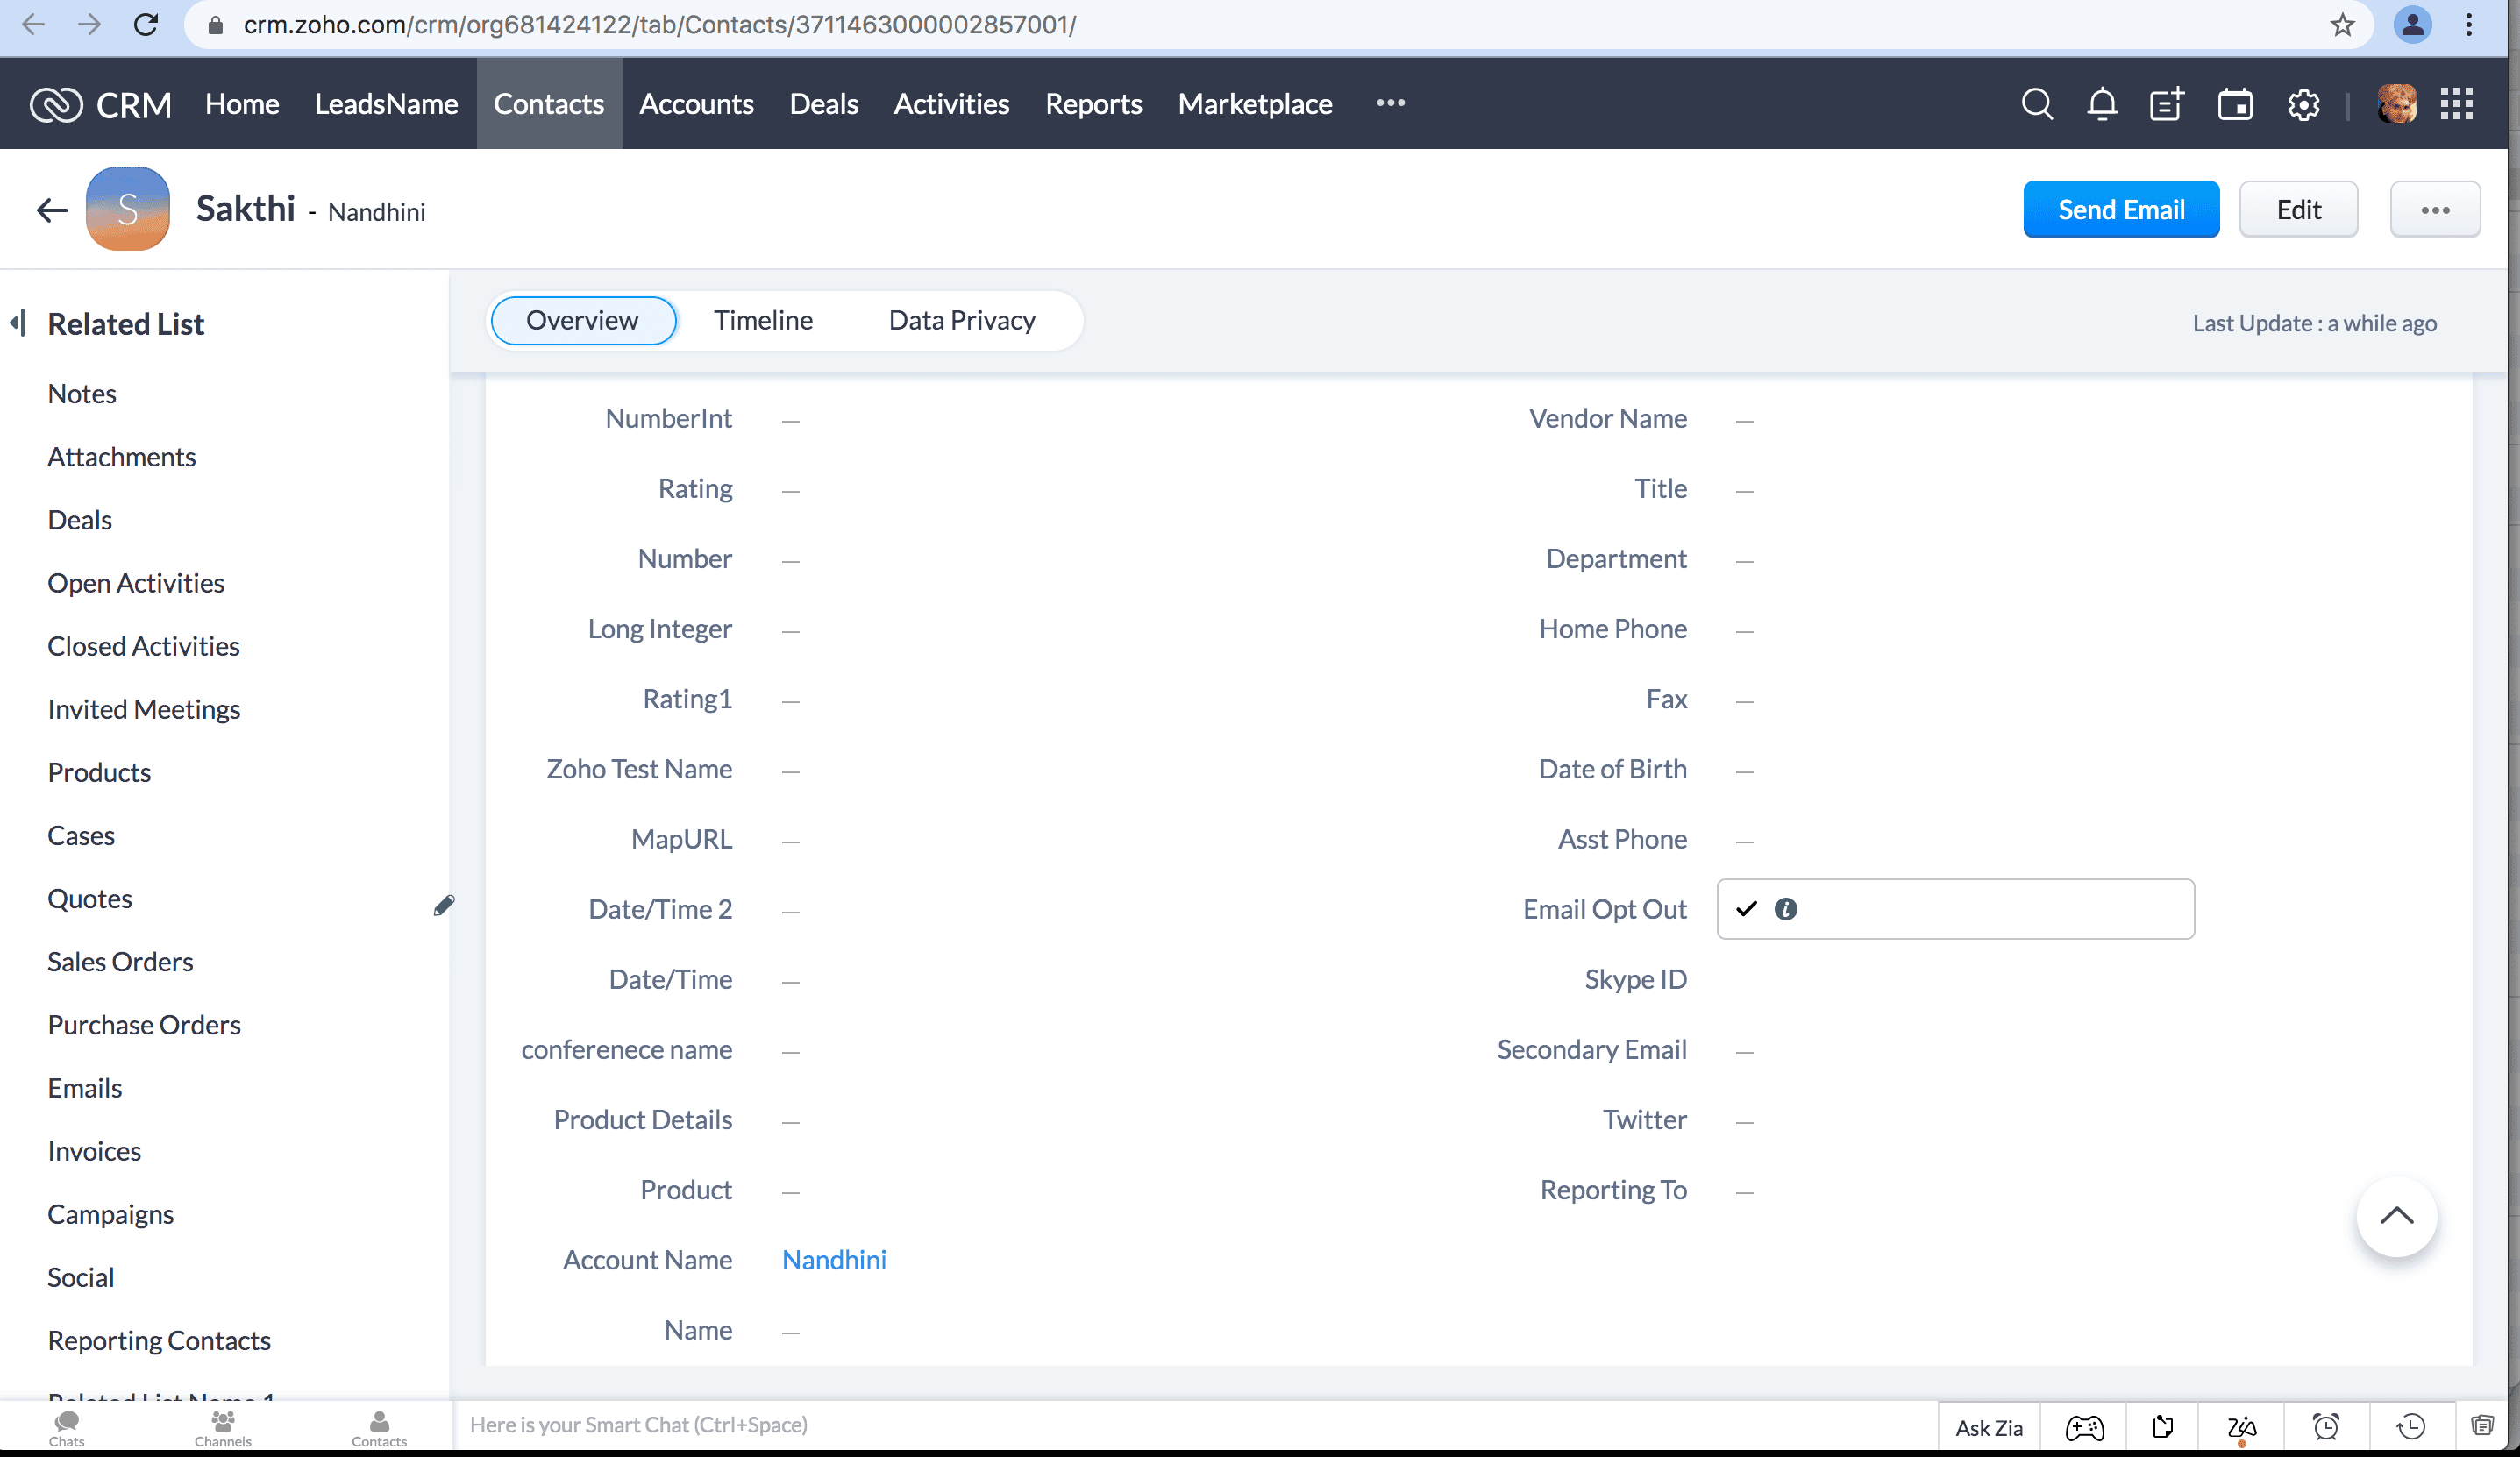This screenshot has width=2520, height=1457.
Task: Open the Nandhini account link
Action: click(x=834, y=1260)
